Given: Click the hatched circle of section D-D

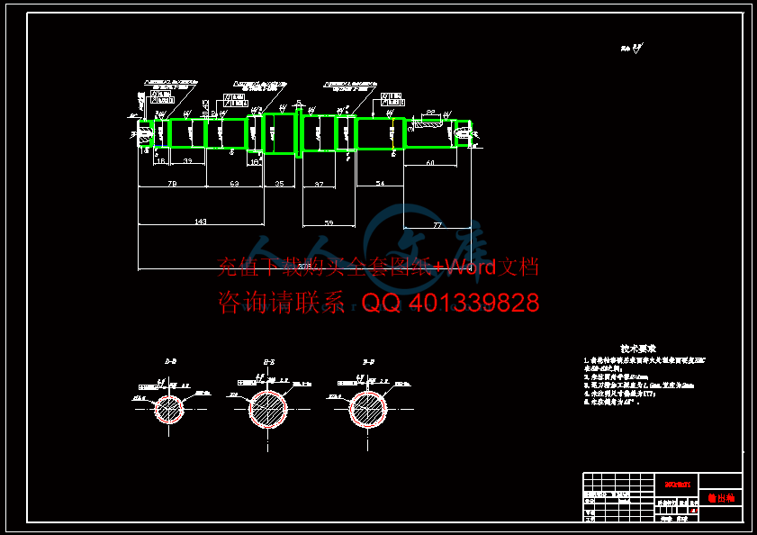Looking at the screenshot, I should point(169,409).
